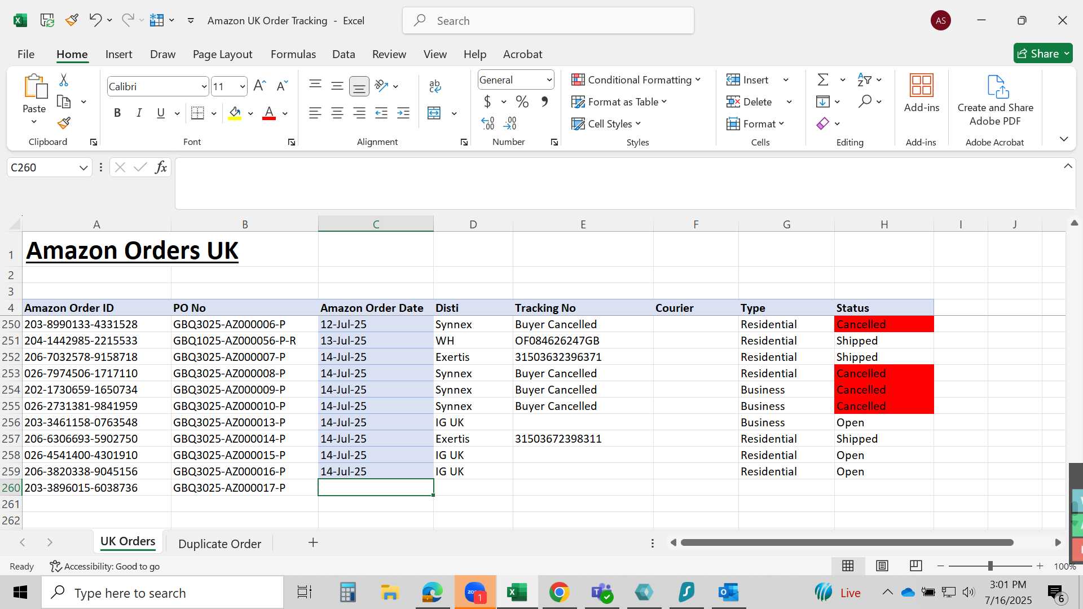Click the Copy icon in Clipboard
Screen dimensions: 1083x609
click(x=64, y=102)
